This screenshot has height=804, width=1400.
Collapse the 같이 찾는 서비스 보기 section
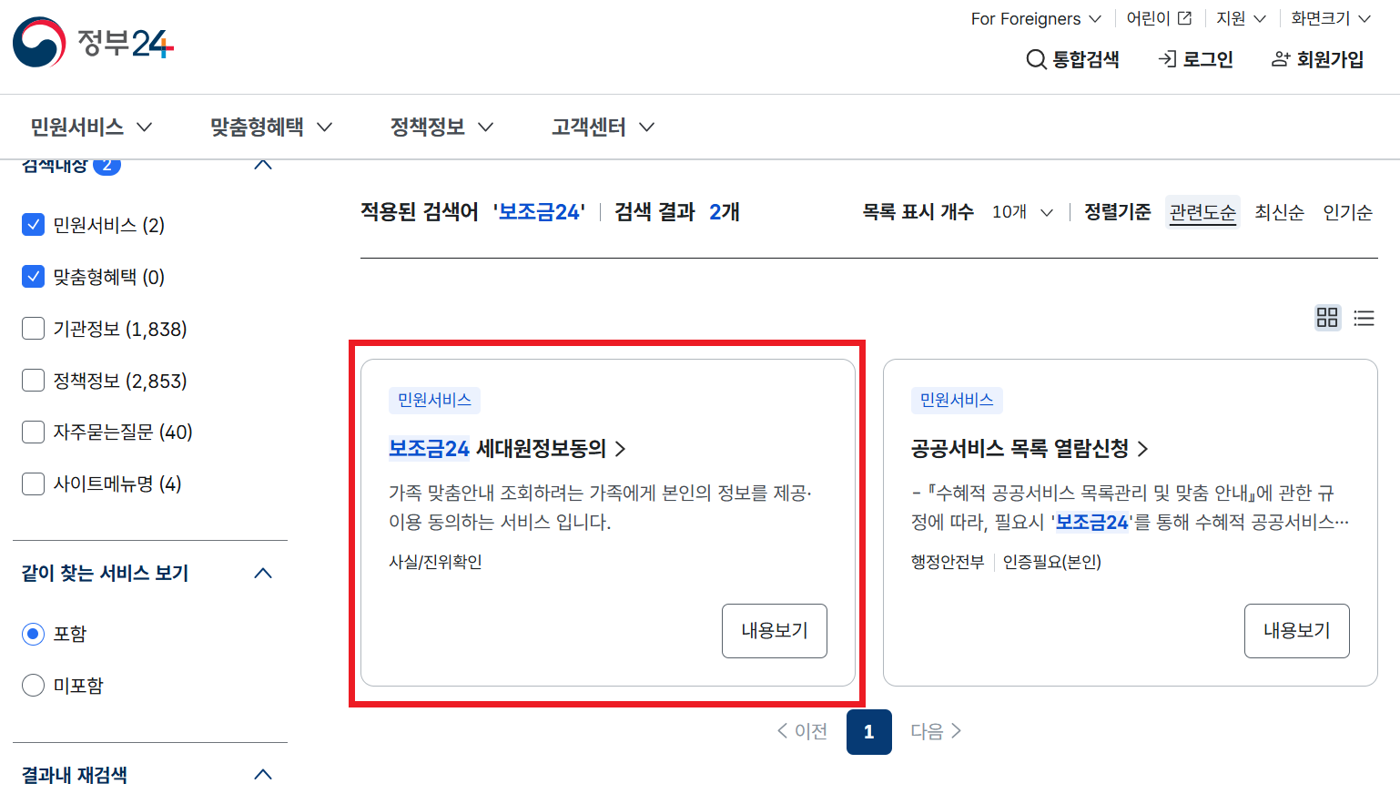coord(263,573)
